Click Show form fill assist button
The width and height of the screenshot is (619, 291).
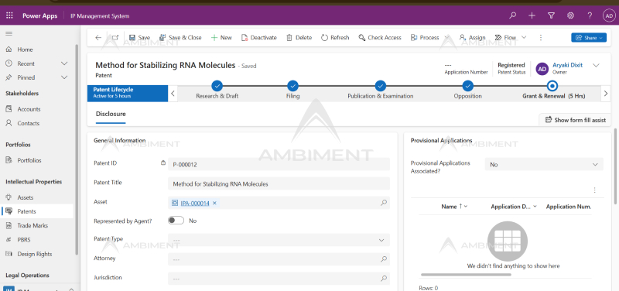pos(575,120)
